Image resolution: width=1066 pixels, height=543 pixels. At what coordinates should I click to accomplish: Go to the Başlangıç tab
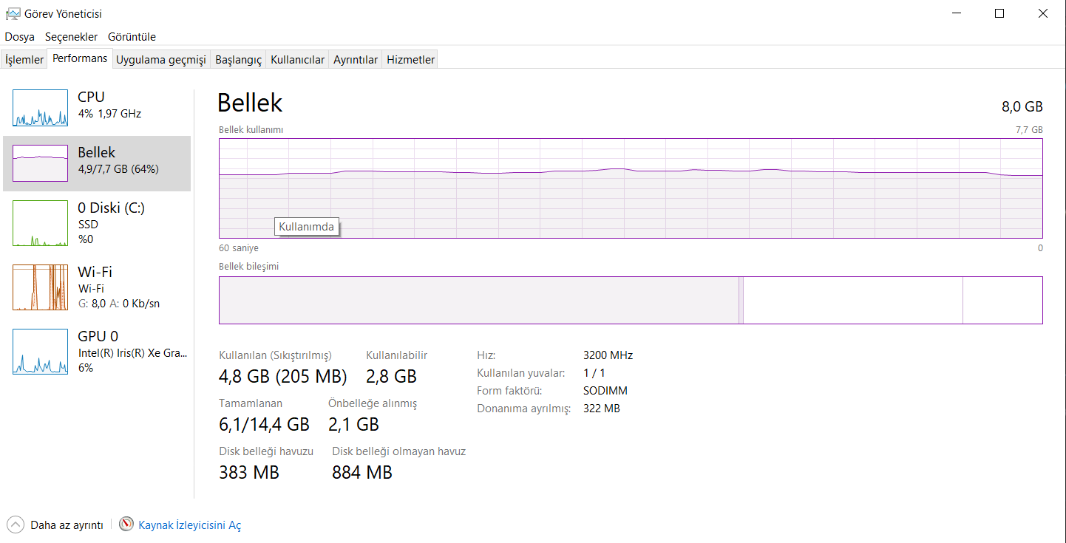238,60
